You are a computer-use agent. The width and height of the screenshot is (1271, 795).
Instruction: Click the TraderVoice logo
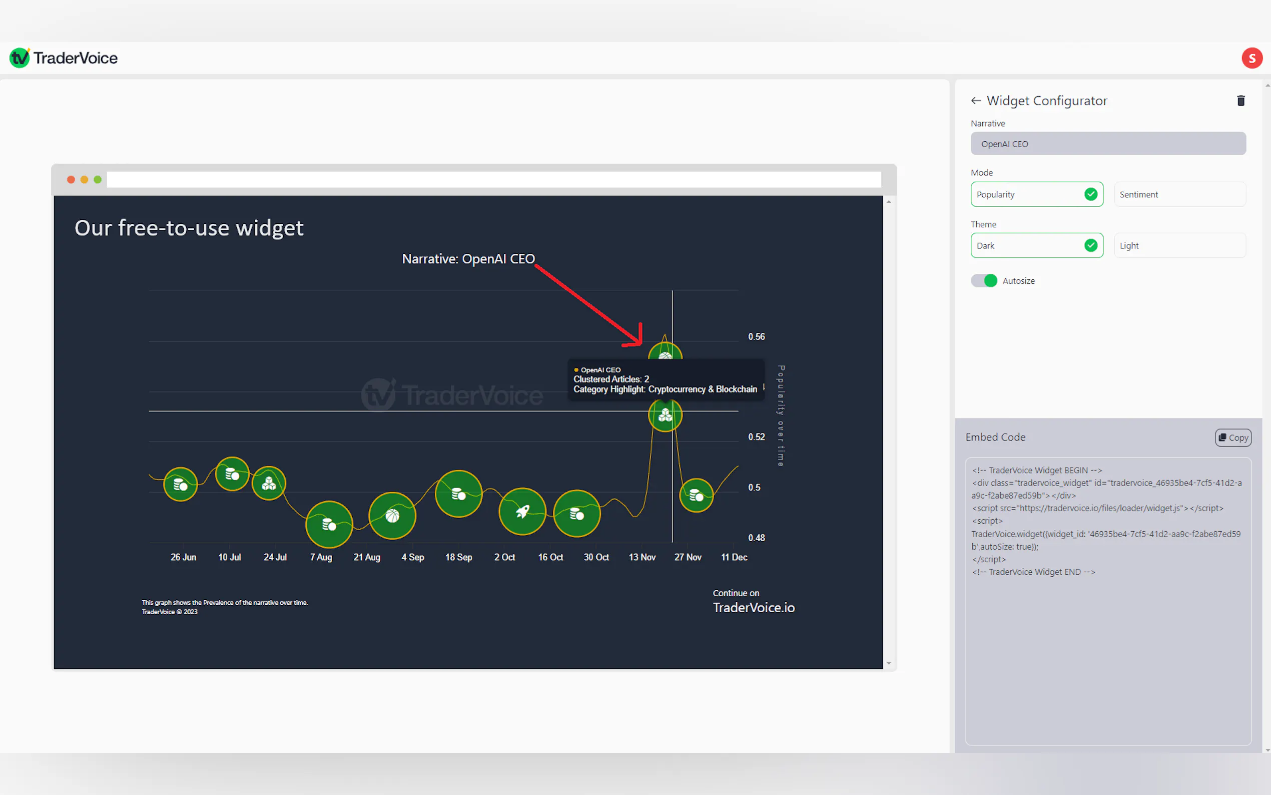(64, 58)
